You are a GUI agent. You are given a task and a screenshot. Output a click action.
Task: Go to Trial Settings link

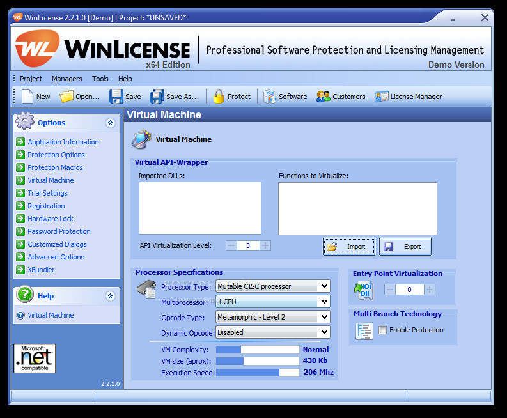47,193
